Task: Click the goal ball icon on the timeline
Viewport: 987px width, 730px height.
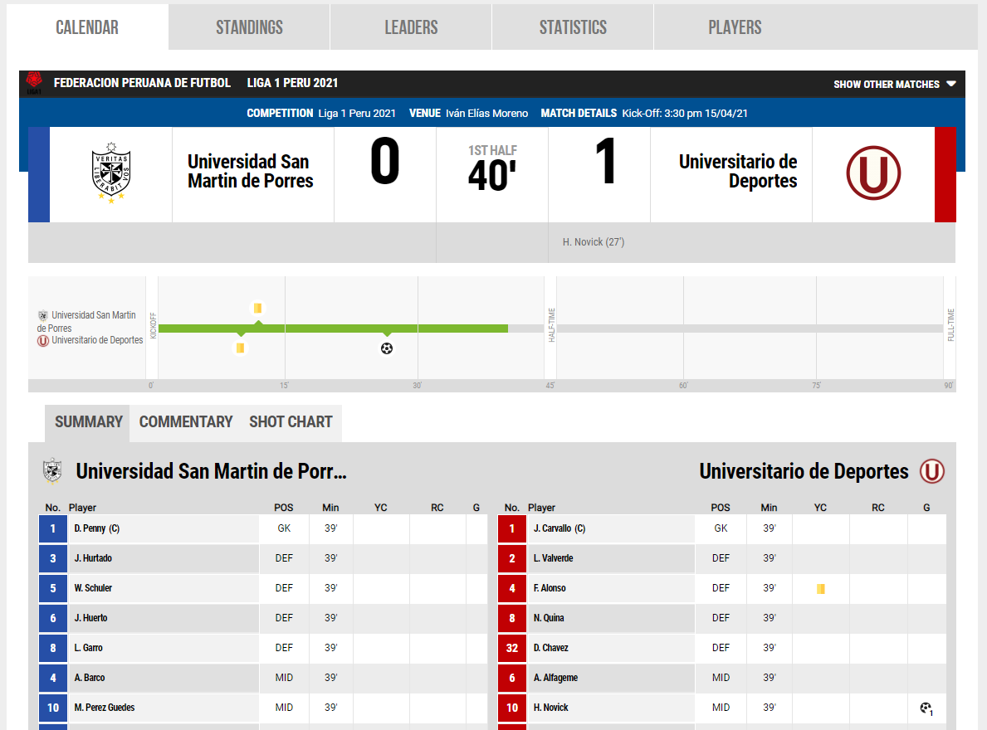Action: 387,348
